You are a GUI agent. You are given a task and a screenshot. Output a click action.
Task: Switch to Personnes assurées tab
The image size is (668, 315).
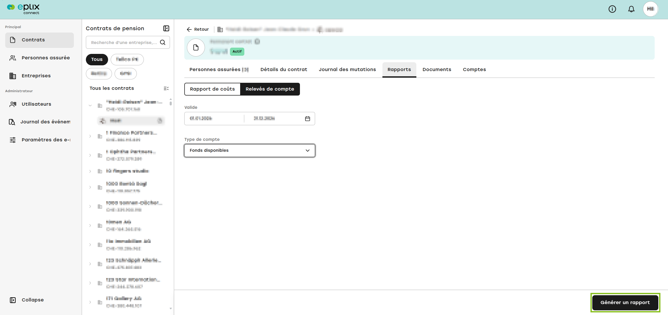click(x=219, y=70)
